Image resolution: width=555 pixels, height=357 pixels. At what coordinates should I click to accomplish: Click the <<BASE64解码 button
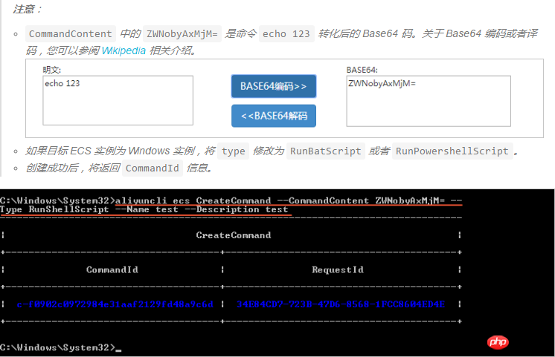click(x=274, y=116)
